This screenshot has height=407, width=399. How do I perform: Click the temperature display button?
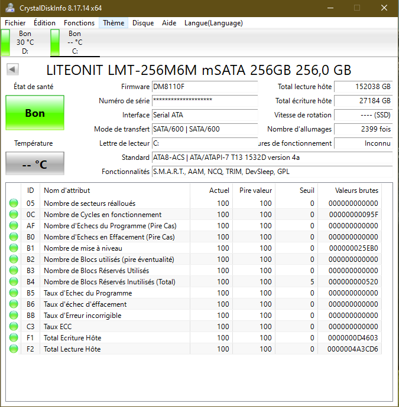[x=35, y=164]
